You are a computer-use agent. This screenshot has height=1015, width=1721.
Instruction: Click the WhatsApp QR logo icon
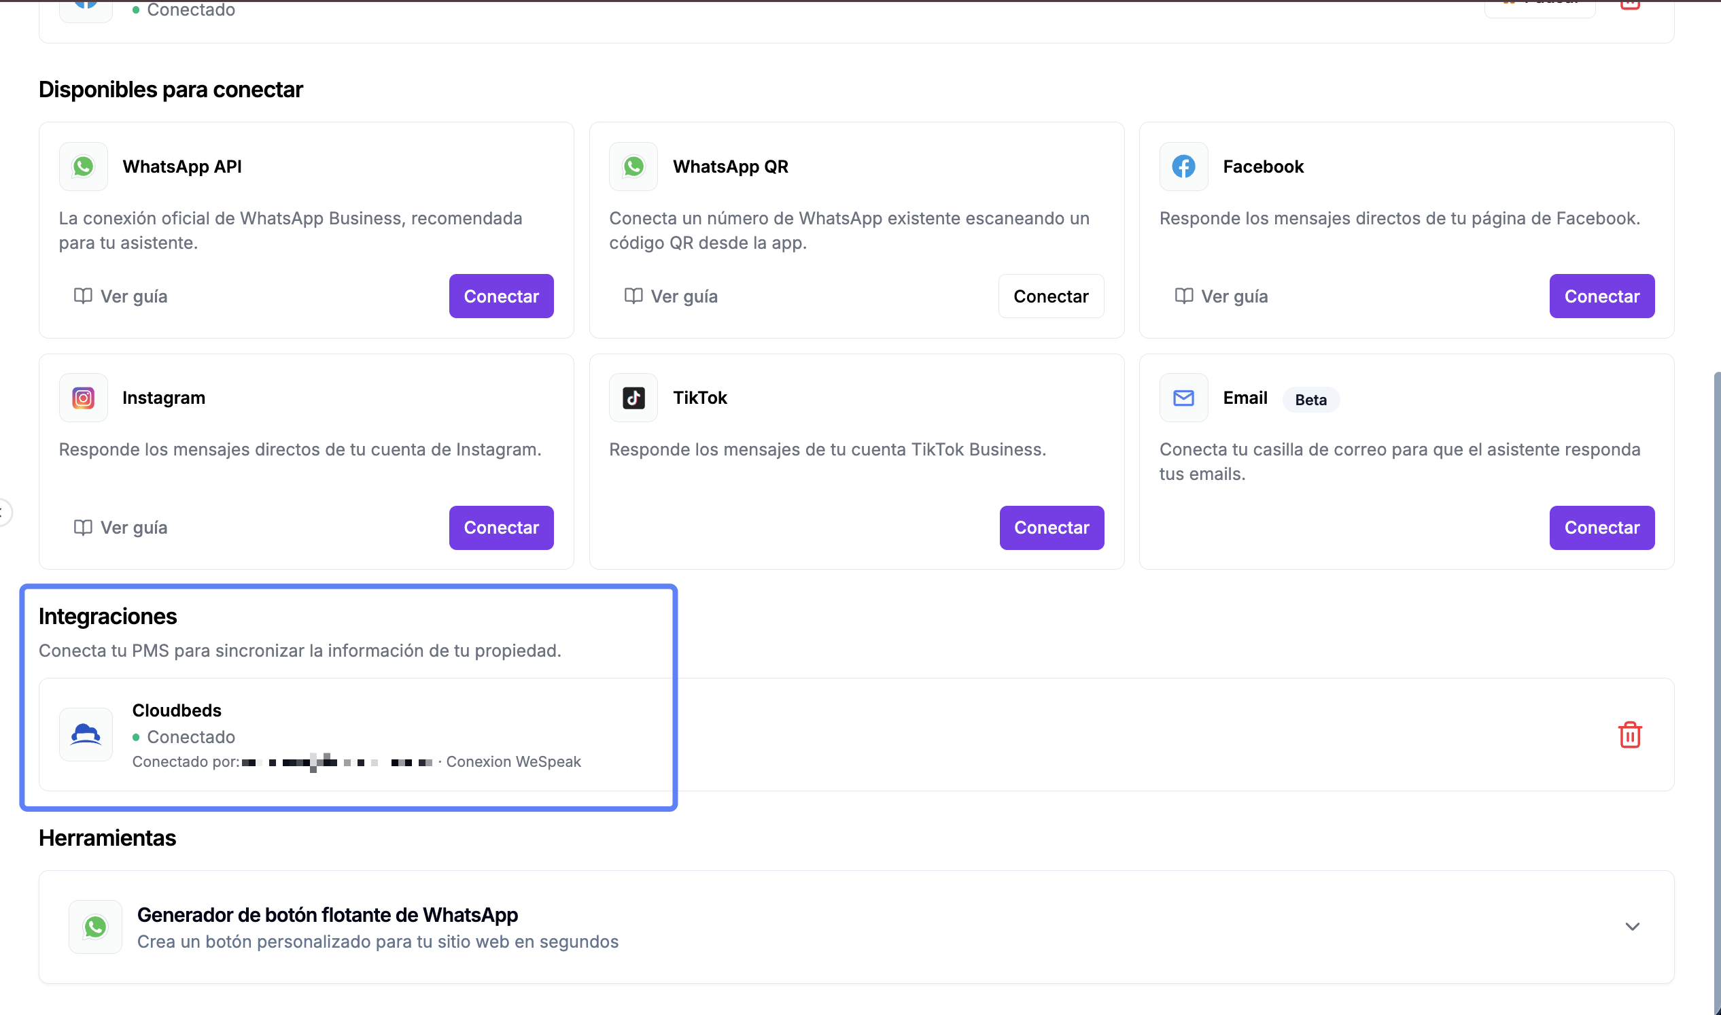point(633,166)
